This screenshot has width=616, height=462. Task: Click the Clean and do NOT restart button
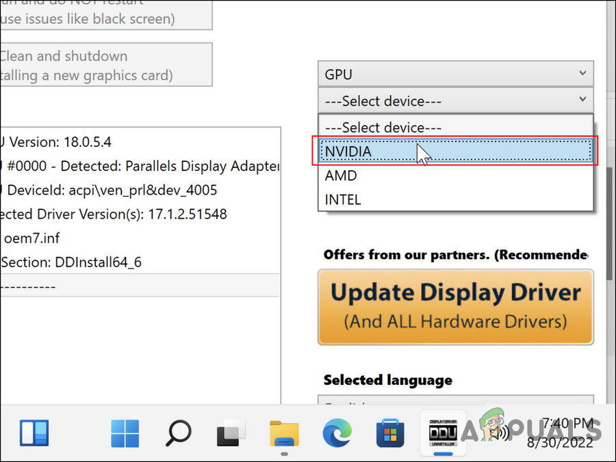(x=106, y=14)
